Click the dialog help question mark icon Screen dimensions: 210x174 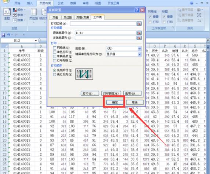(137, 10)
